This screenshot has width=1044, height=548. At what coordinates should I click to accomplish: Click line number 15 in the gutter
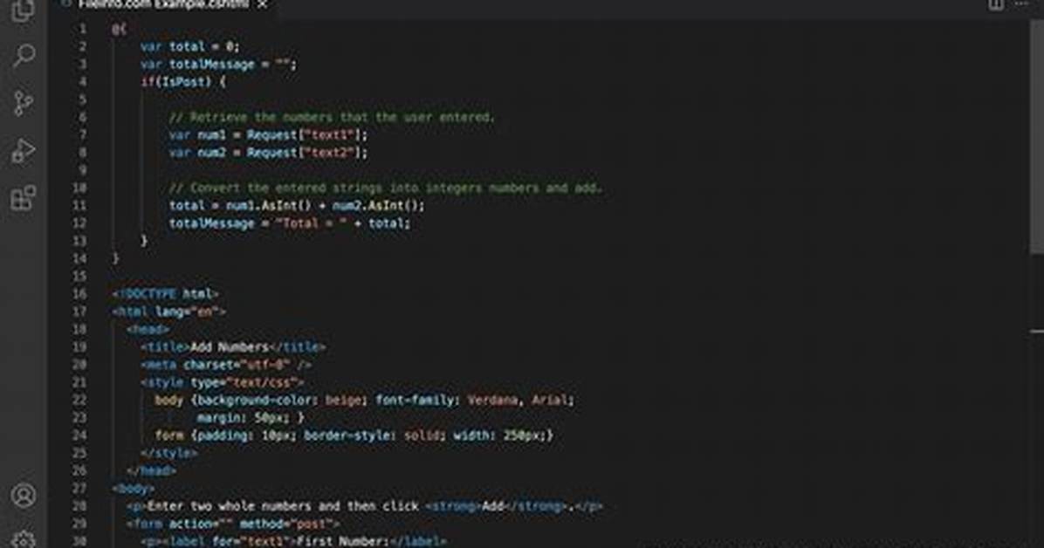79,276
